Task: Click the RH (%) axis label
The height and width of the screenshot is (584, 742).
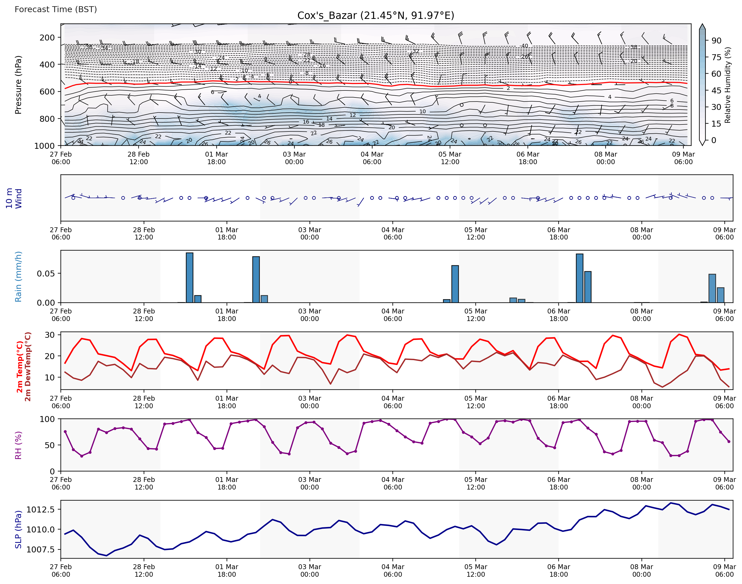Action: 18,445
